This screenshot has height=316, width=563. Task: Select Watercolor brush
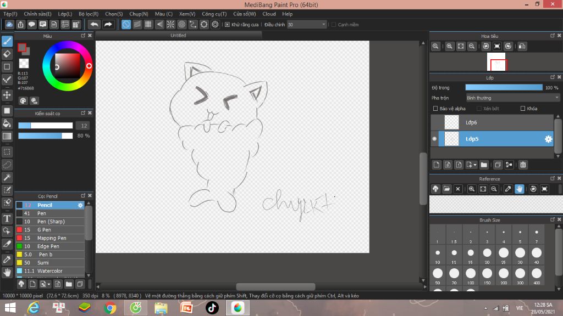50,271
